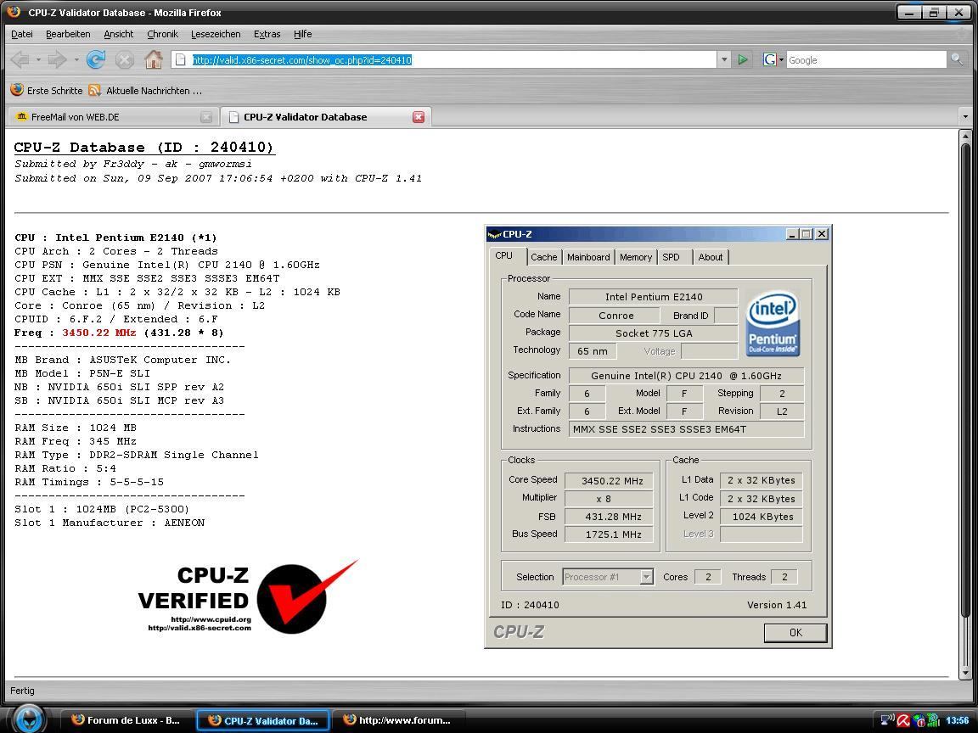
Task: Click the Intel Pentium logo badge
Action: point(773,323)
